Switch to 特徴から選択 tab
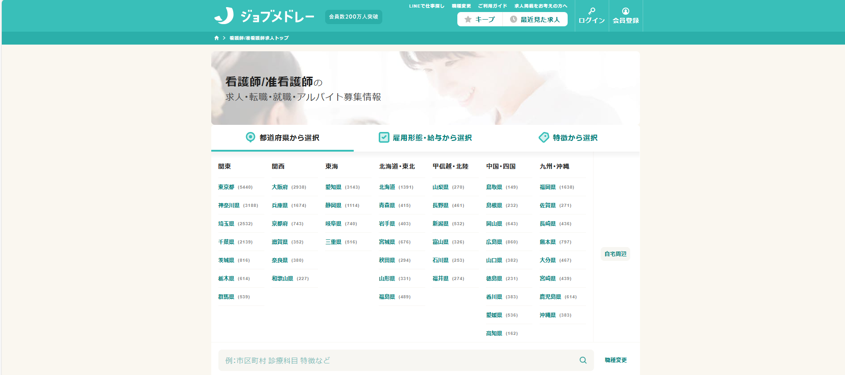 tap(568, 138)
